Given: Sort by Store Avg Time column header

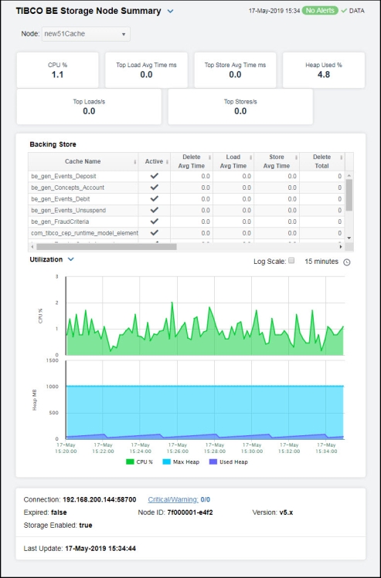Looking at the screenshot, I should tap(277, 161).
